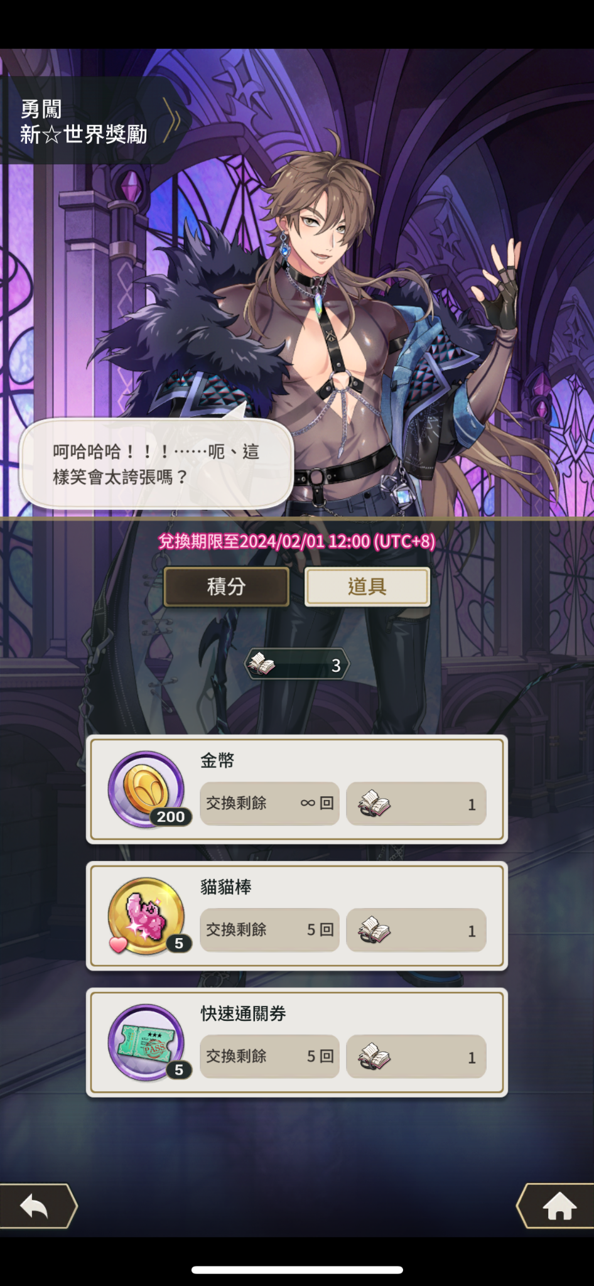Image resolution: width=594 pixels, height=1286 pixels.
Task: Tap the book cost icon in 貓貓棒 row
Action: click(x=374, y=930)
